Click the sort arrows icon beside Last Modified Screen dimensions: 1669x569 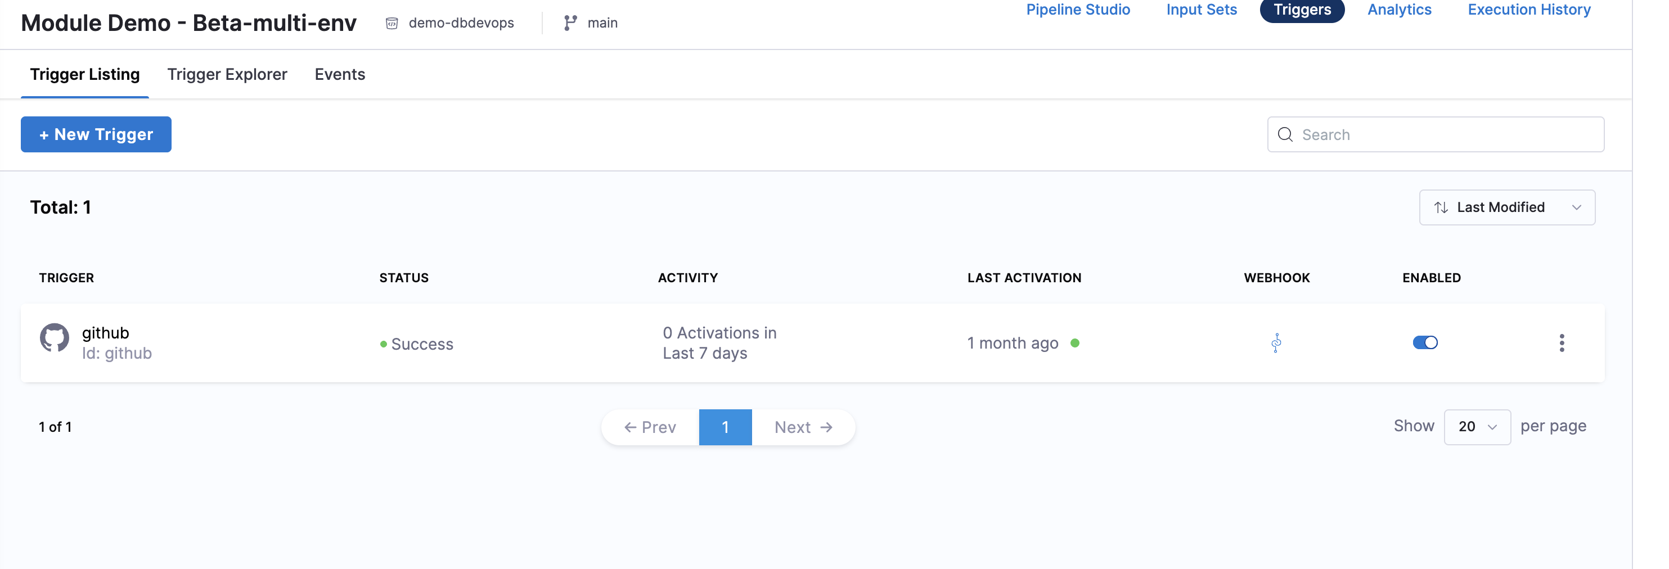coord(1440,208)
